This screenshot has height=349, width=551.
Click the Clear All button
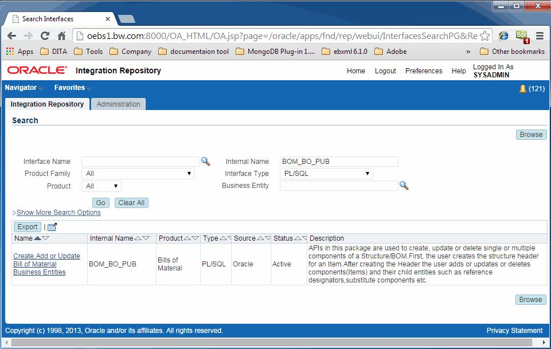[131, 203]
